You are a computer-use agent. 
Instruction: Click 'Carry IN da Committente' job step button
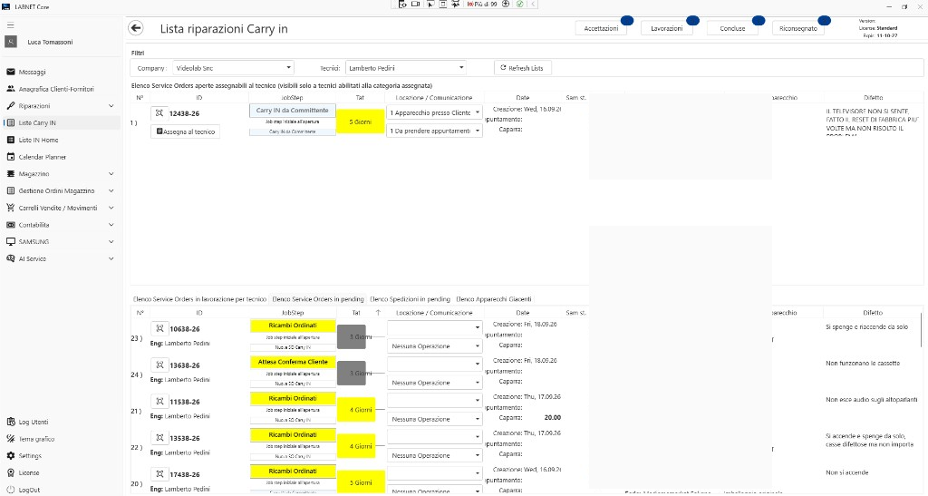pos(293,110)
